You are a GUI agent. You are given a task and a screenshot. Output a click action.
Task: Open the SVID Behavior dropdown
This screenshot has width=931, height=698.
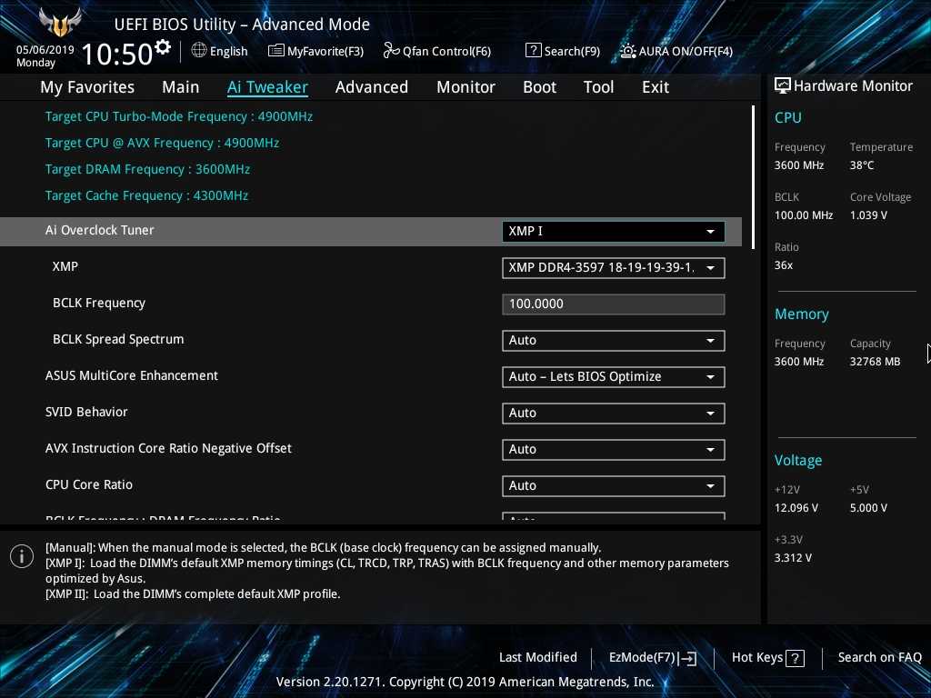coord(710,414)
